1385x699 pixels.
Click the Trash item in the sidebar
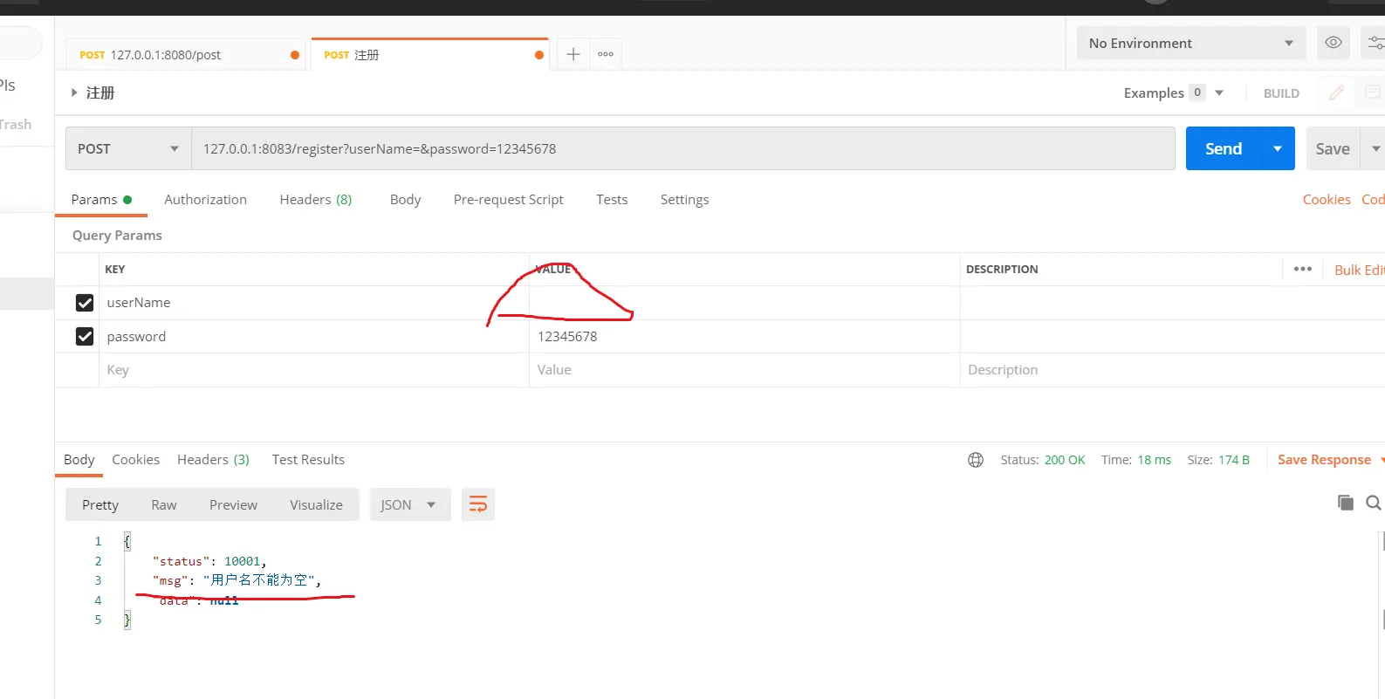(x=15, y=125)
